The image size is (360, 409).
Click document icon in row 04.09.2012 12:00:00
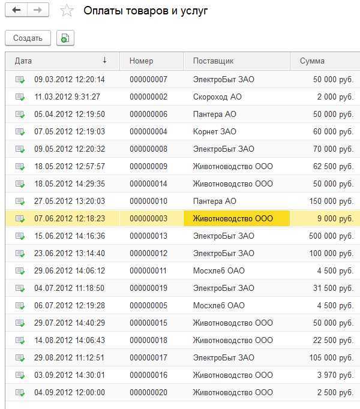click(20, 393)
